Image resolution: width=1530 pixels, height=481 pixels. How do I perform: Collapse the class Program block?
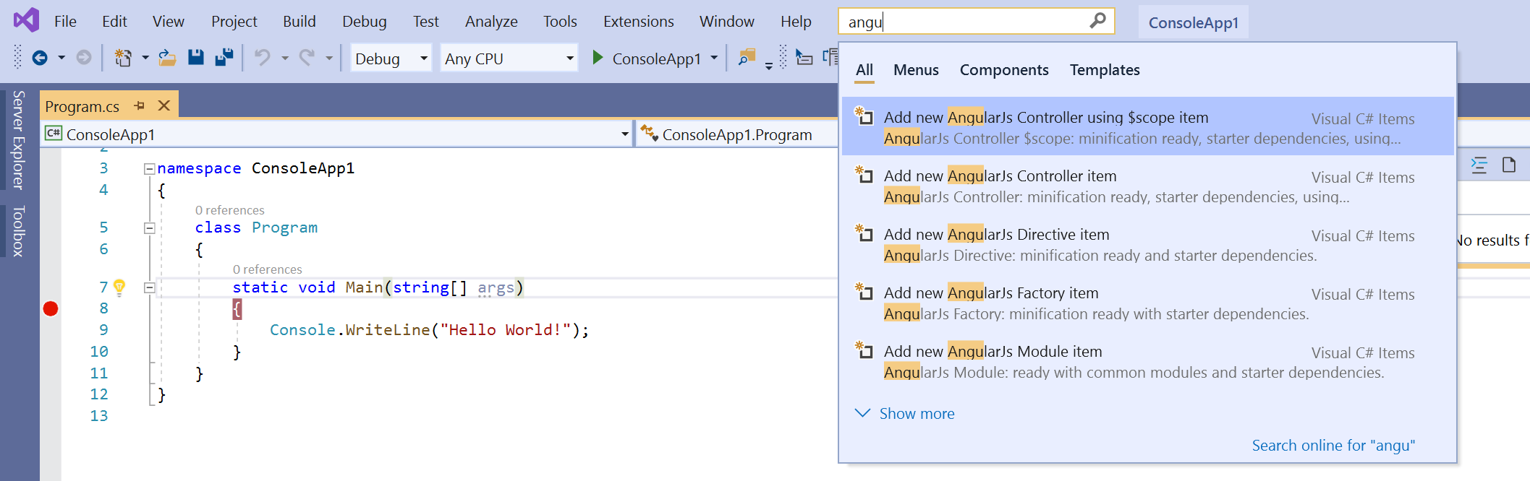coord(149,228)
